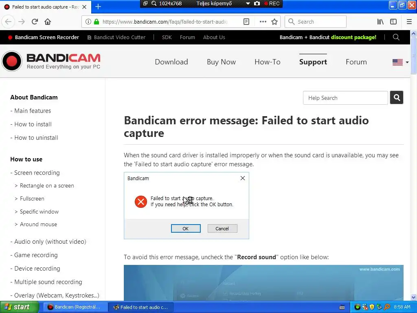Start recording with the REC button
Viewport: 417px width, 313px height.
click(x=272, y=3)
